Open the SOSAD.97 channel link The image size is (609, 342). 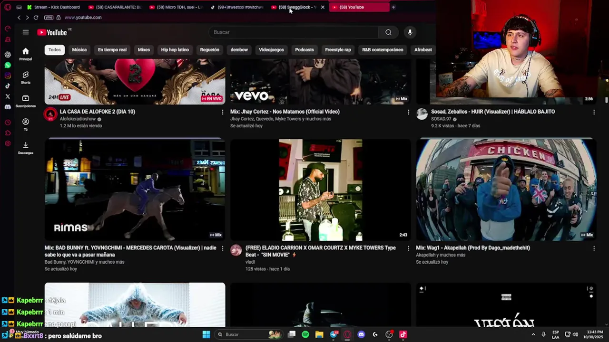click(x=441, y=119)
